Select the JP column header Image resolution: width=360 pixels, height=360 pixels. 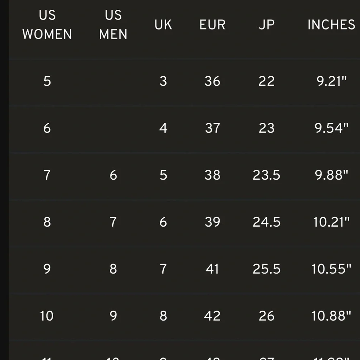pos(266,25)
